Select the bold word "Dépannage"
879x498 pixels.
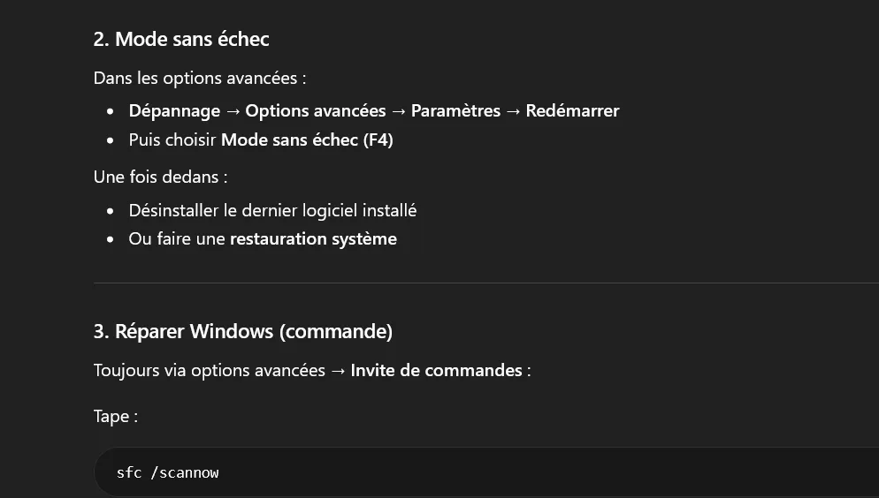[174, 110]
